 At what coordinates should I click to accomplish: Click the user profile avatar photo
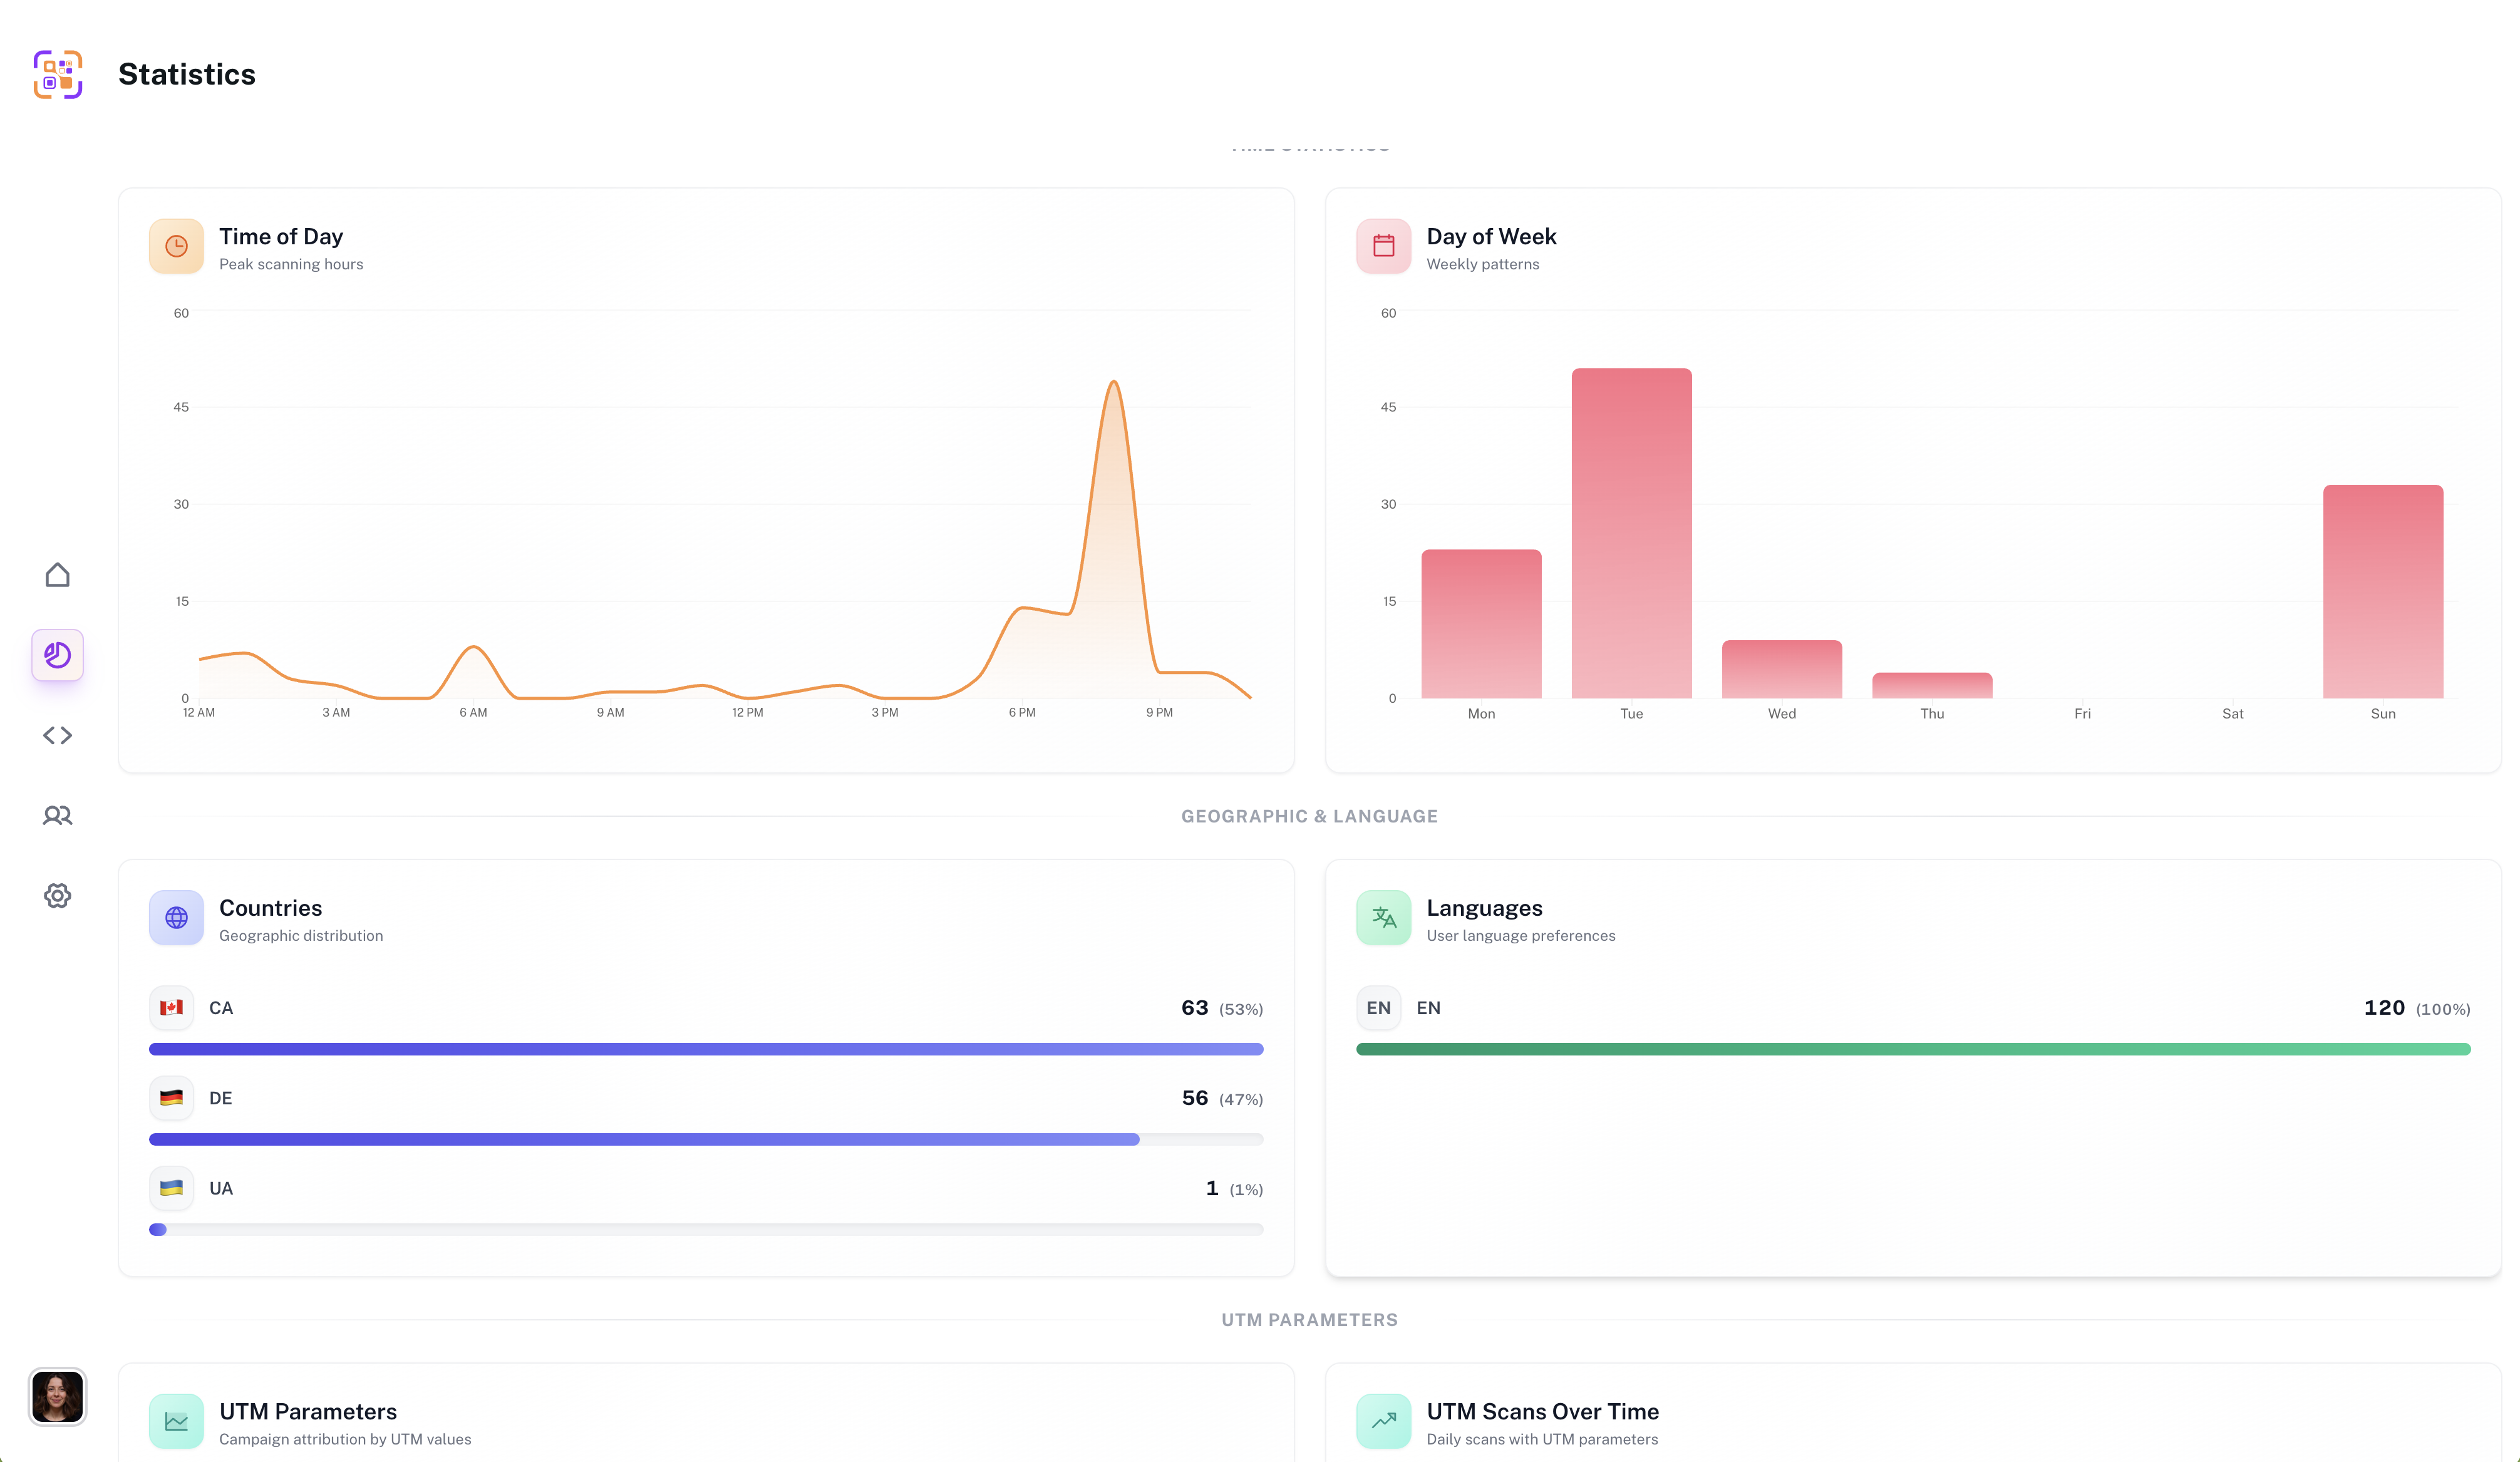coord(58,1396)
